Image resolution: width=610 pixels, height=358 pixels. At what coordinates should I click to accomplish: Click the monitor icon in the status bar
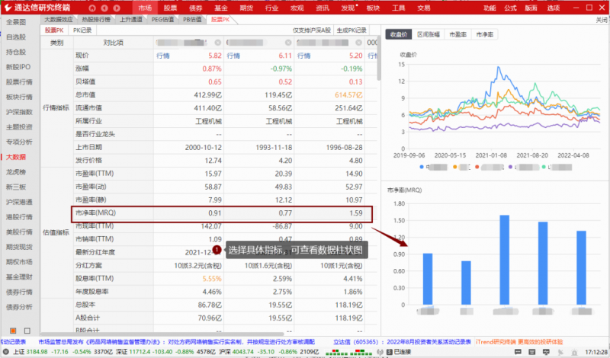547,352
